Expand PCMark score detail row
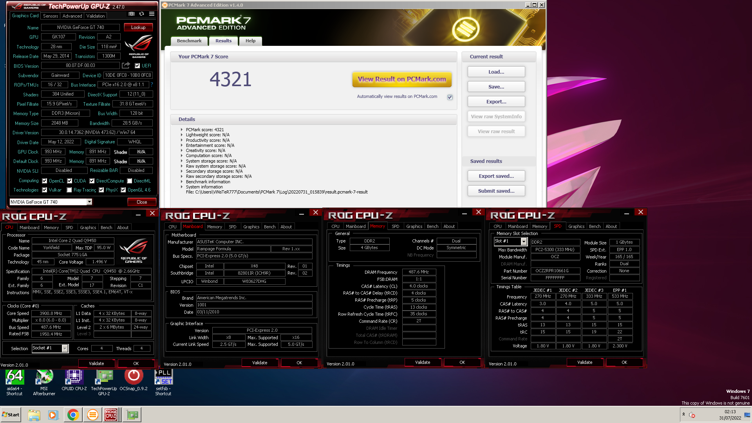 point(181,130)
